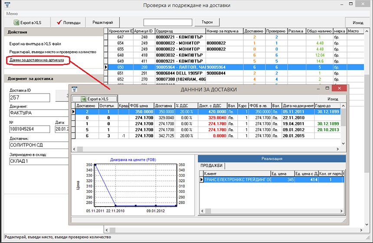Select row ТРАНС ЕЛЕКТРОНИКС ТРЕЙДИНГ in sales grid

point(272,180)
